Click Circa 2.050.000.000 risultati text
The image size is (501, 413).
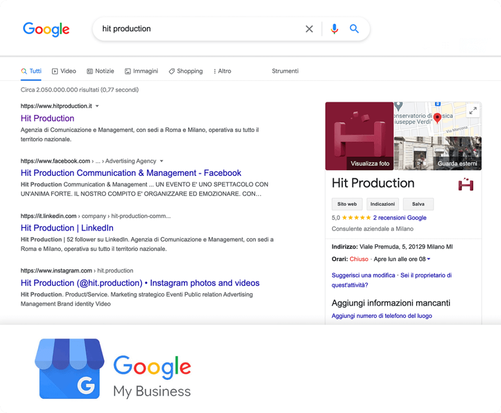click(x=80, y=89)
